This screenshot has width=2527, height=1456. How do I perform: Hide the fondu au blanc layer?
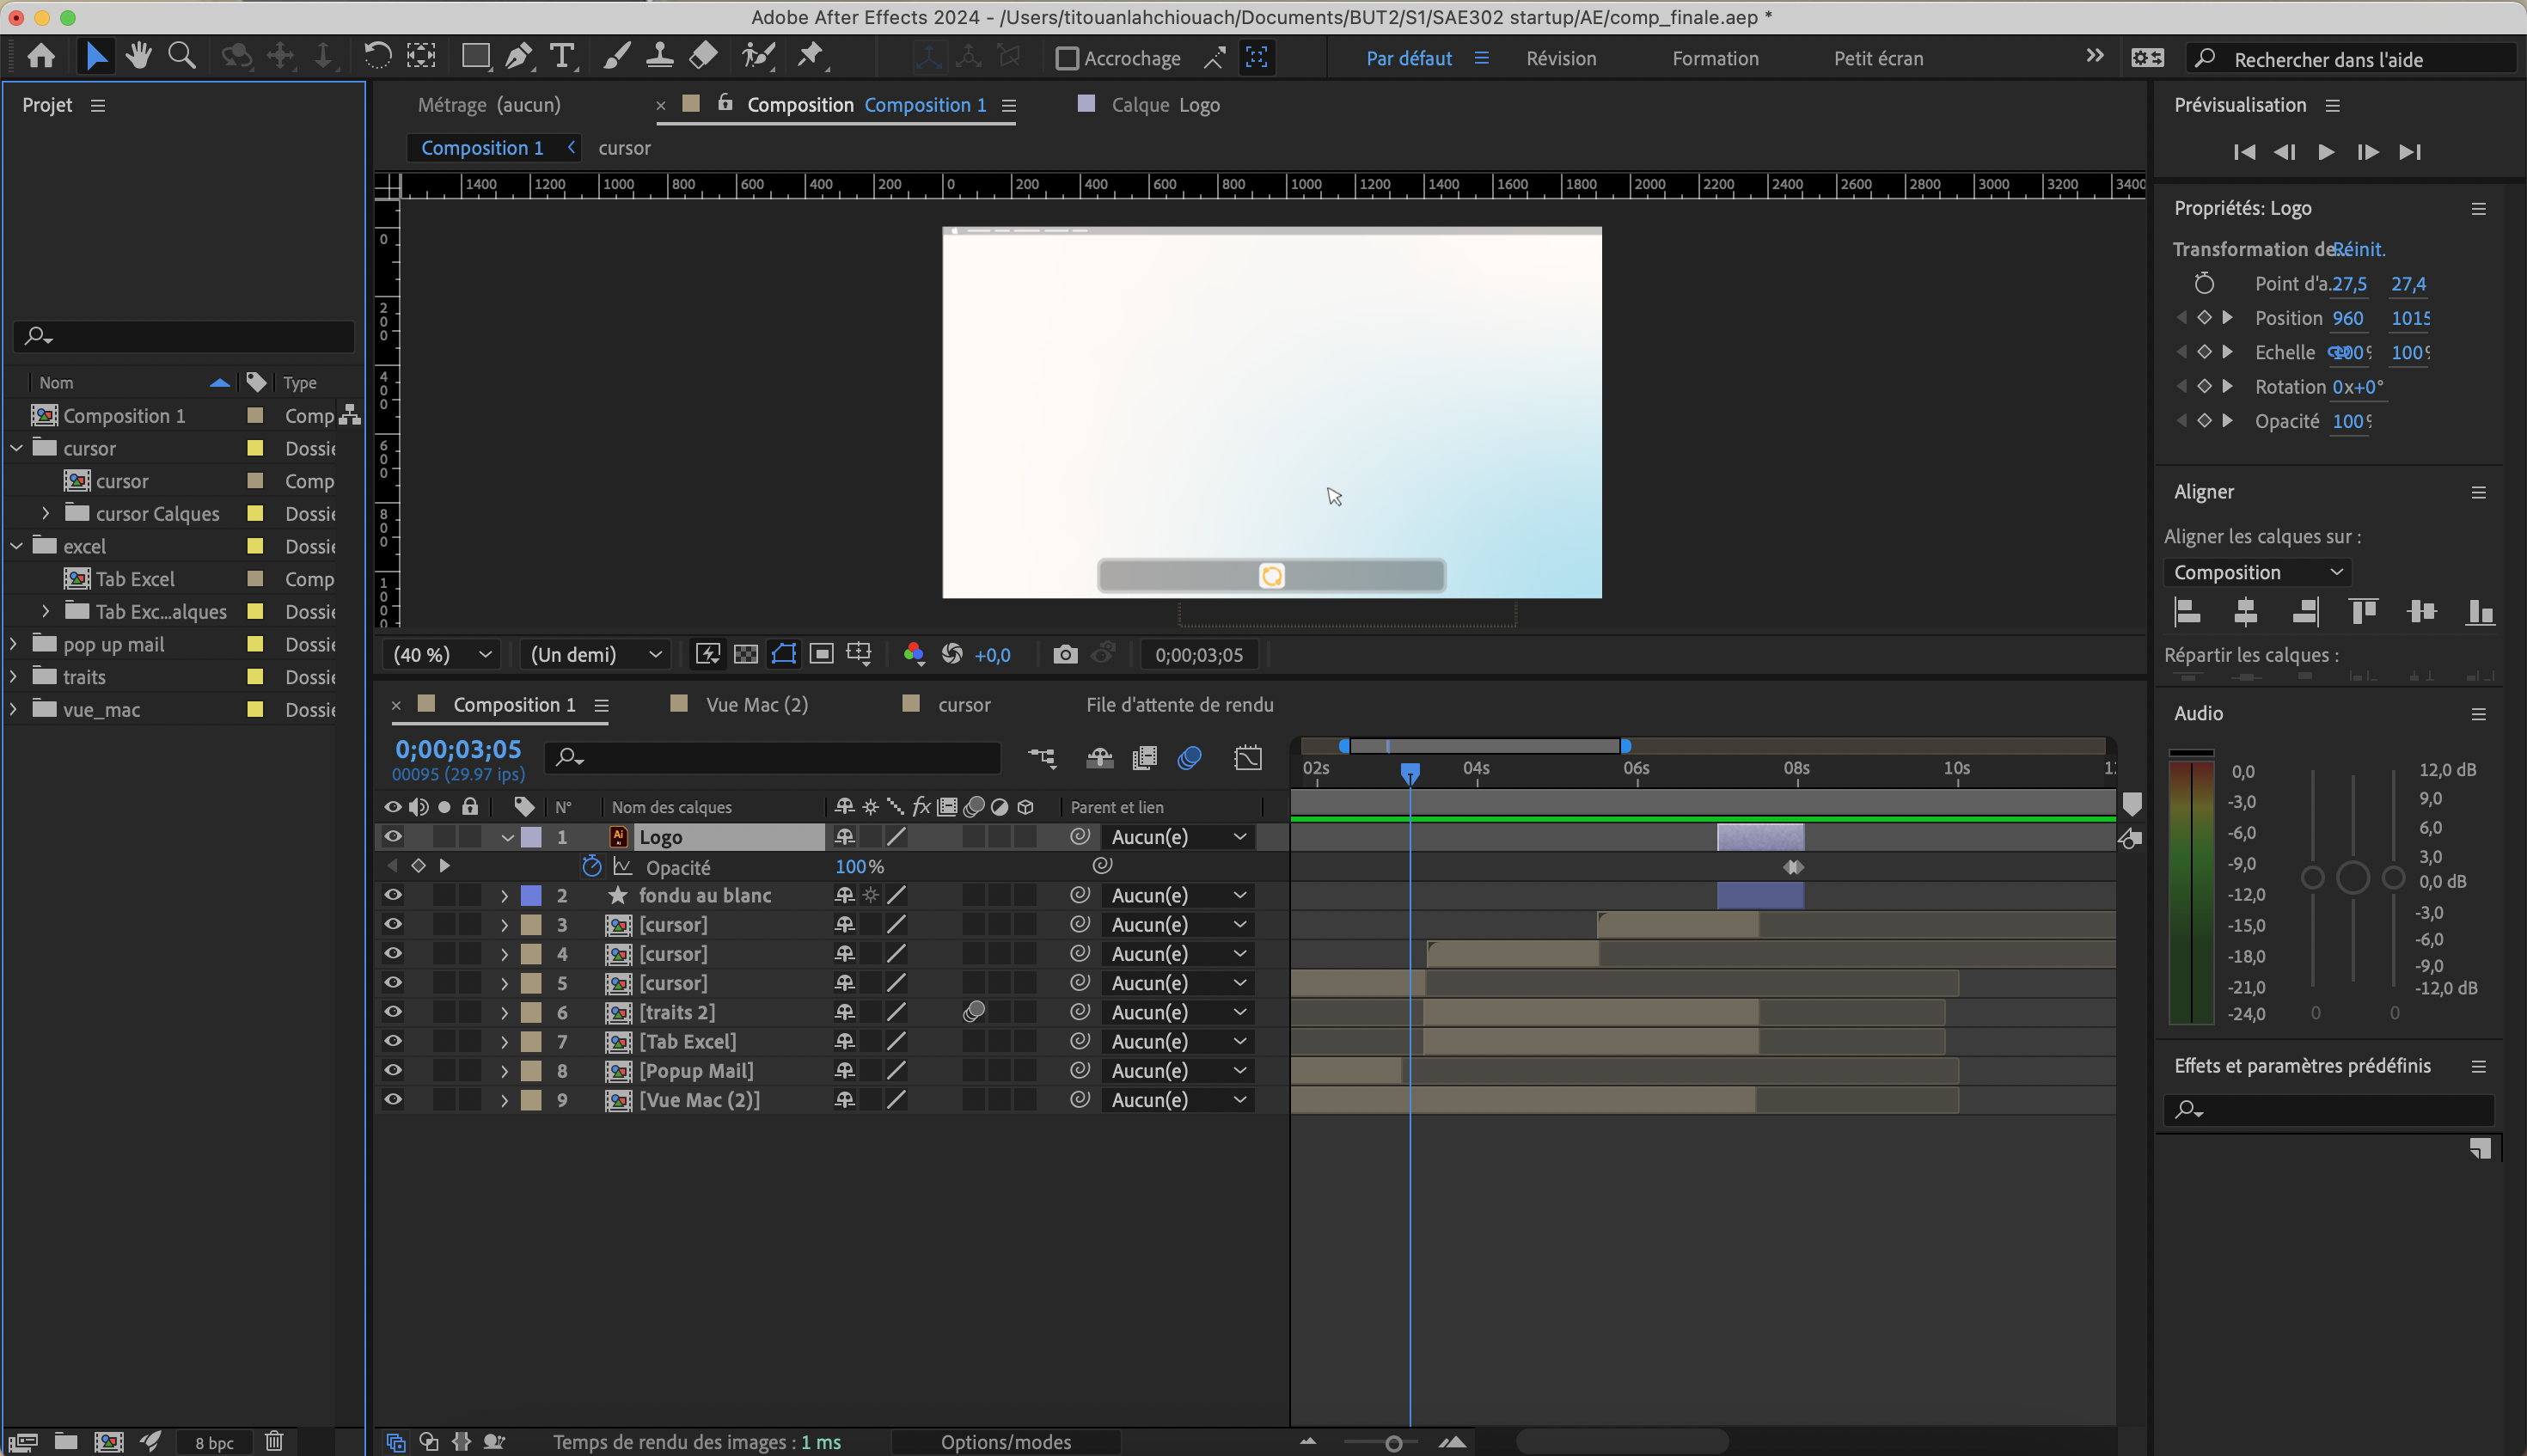tap(393, 895)
